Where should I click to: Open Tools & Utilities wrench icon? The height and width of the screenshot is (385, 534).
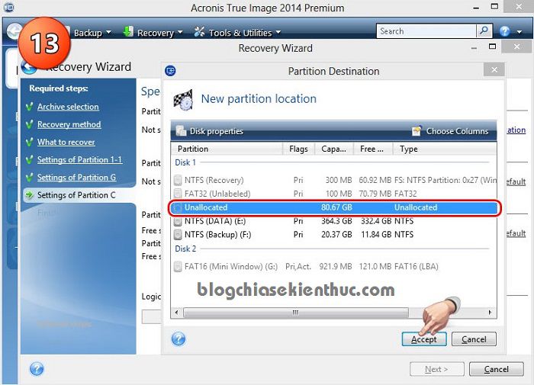pyautogui.click(x=199, y=32)
